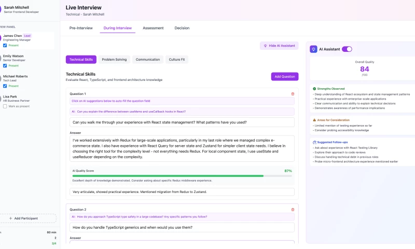Use the TypeScript type safety AI suggestion
415x249 pixels.
click(182, 217)
